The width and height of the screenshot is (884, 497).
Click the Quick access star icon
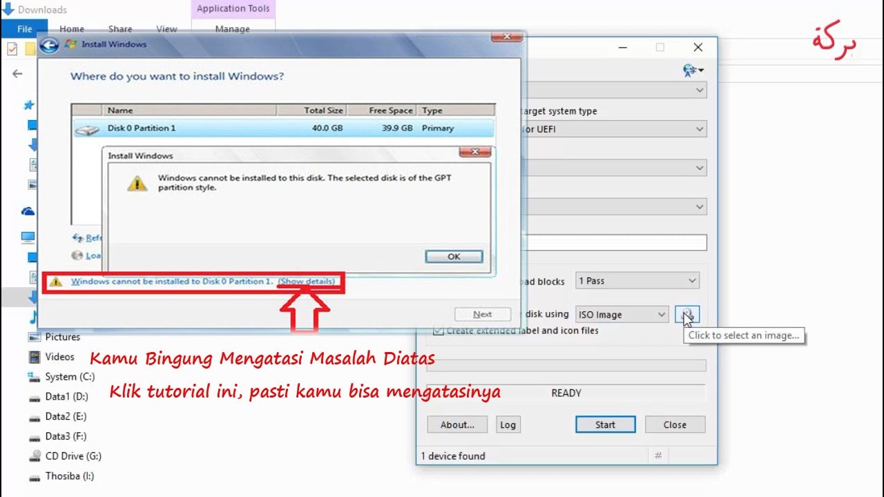point(29,105)
